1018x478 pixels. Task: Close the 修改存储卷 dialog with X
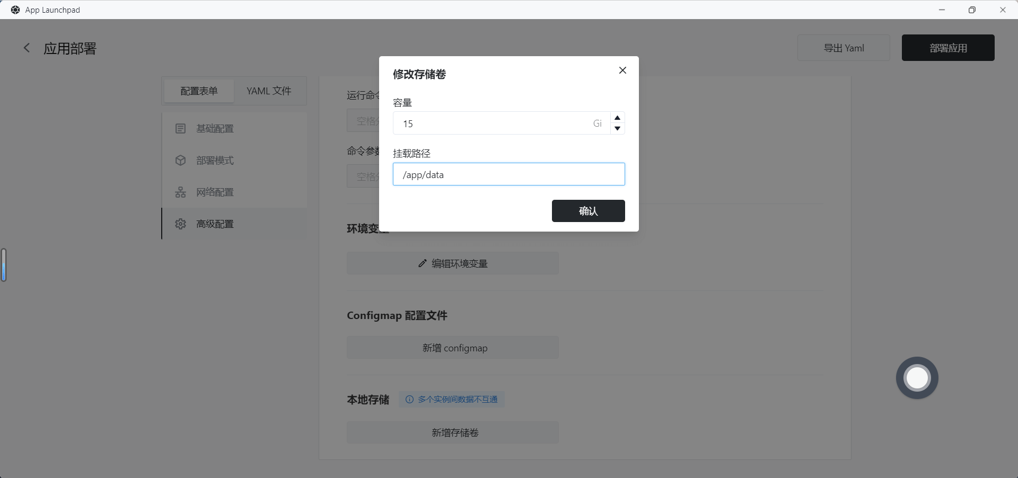(622, 70)
